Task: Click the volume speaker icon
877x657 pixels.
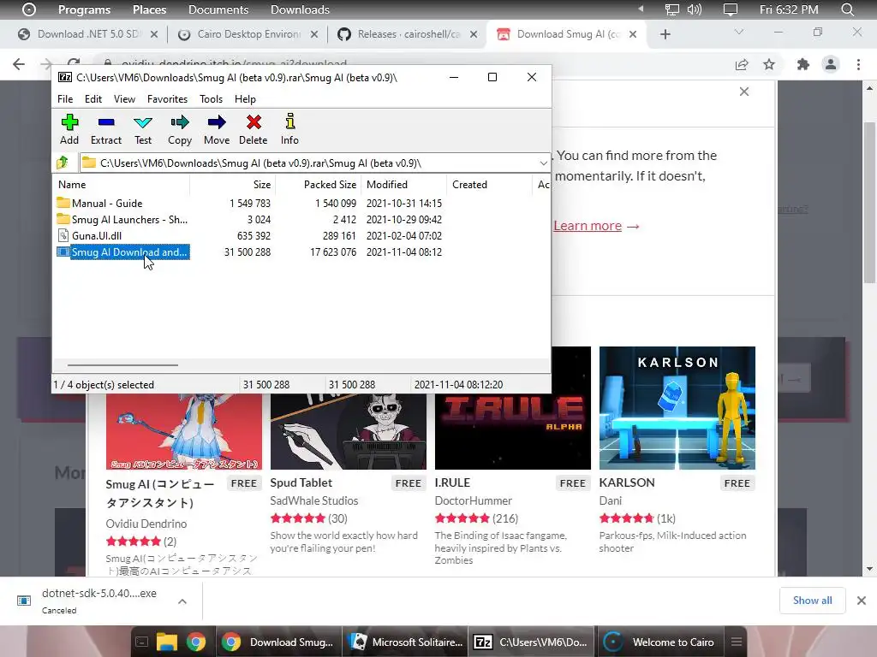Action: [x=694, y=9]
